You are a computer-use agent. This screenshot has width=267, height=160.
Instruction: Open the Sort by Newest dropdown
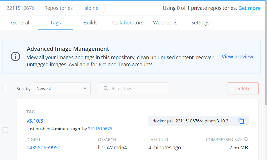coord(61,89)
